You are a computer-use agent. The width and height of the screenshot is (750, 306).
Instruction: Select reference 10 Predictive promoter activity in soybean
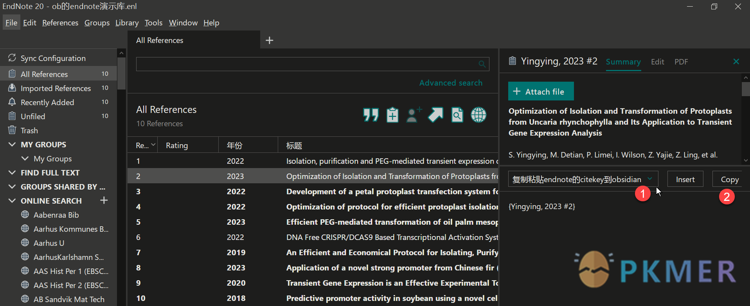click(313, 298)
